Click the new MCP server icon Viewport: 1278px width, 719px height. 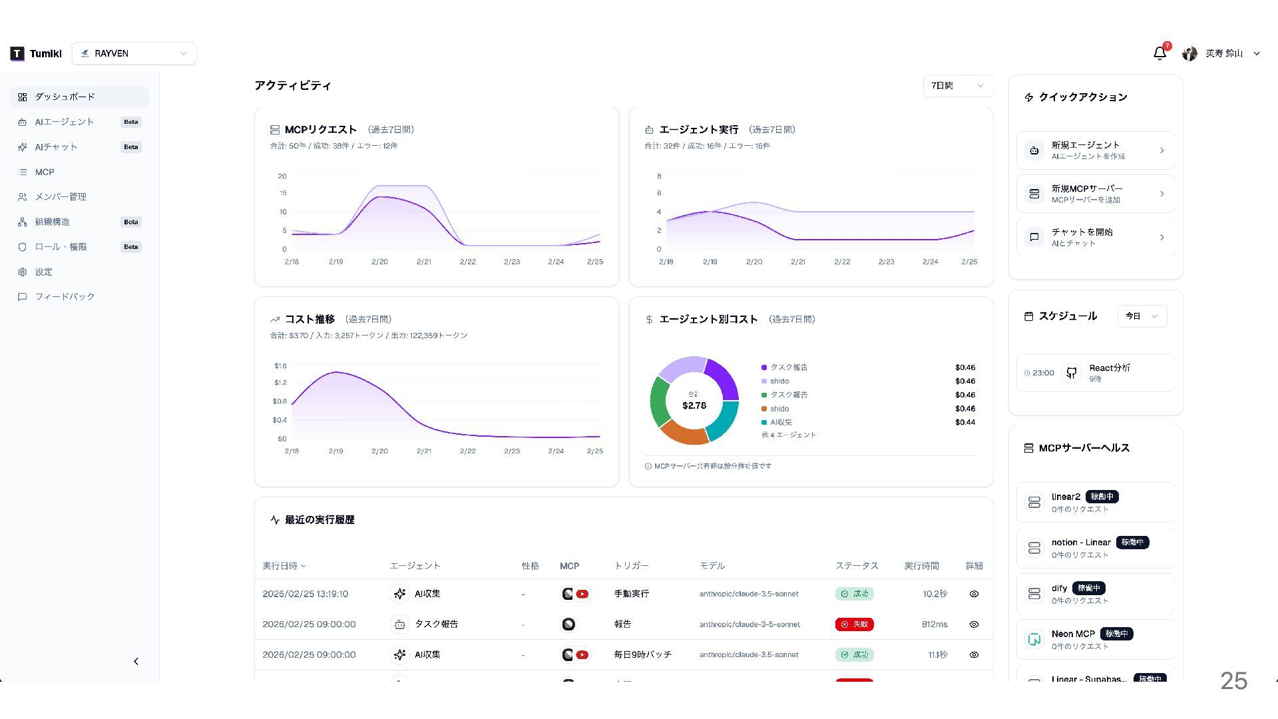[1034, 194]
